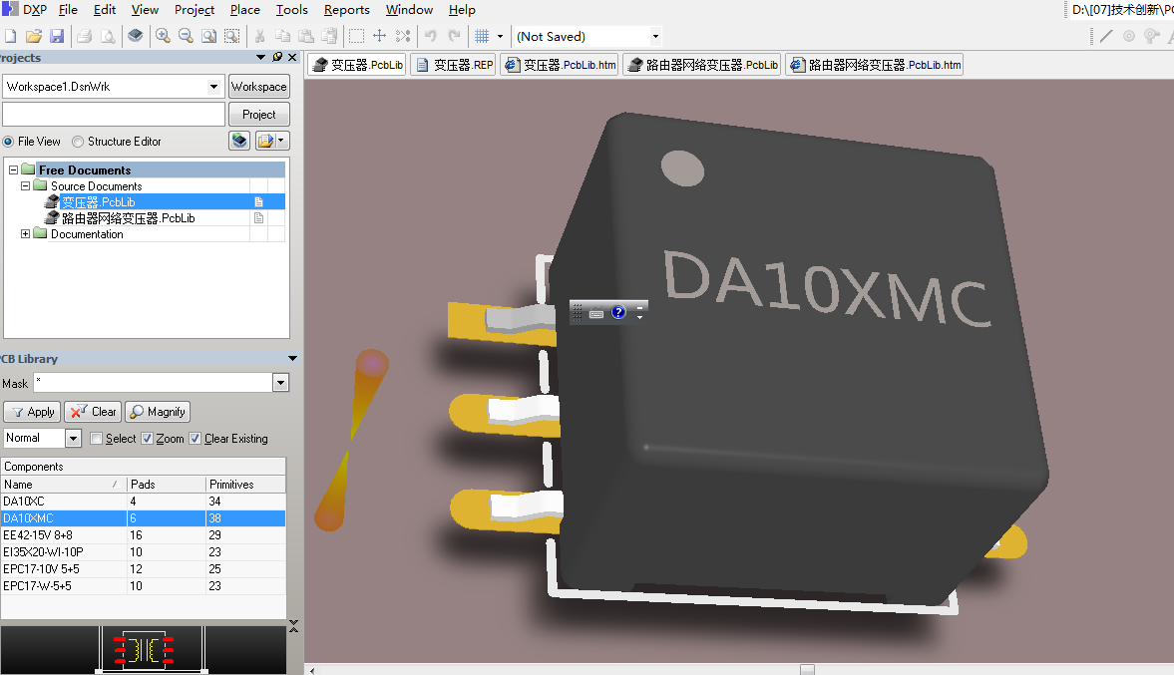
Task: Collapse the Free Documents tree node
Action: point(14,169)
